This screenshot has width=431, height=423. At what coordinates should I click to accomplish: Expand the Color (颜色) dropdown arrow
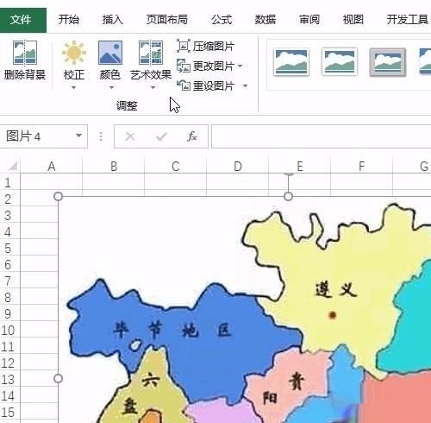(111, 87)
